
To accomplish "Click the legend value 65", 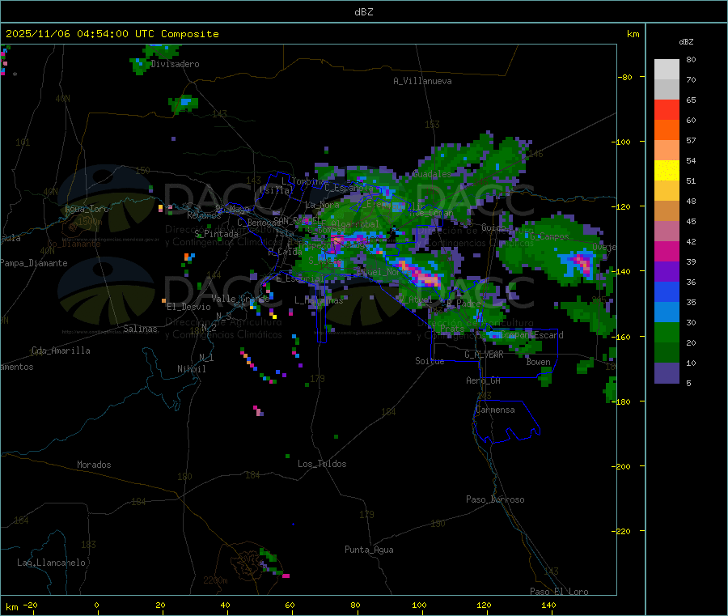I will click(691, 100).
